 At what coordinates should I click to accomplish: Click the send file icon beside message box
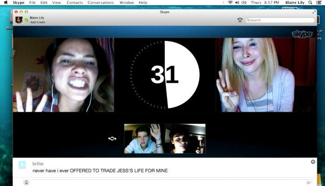pos(26,182)
